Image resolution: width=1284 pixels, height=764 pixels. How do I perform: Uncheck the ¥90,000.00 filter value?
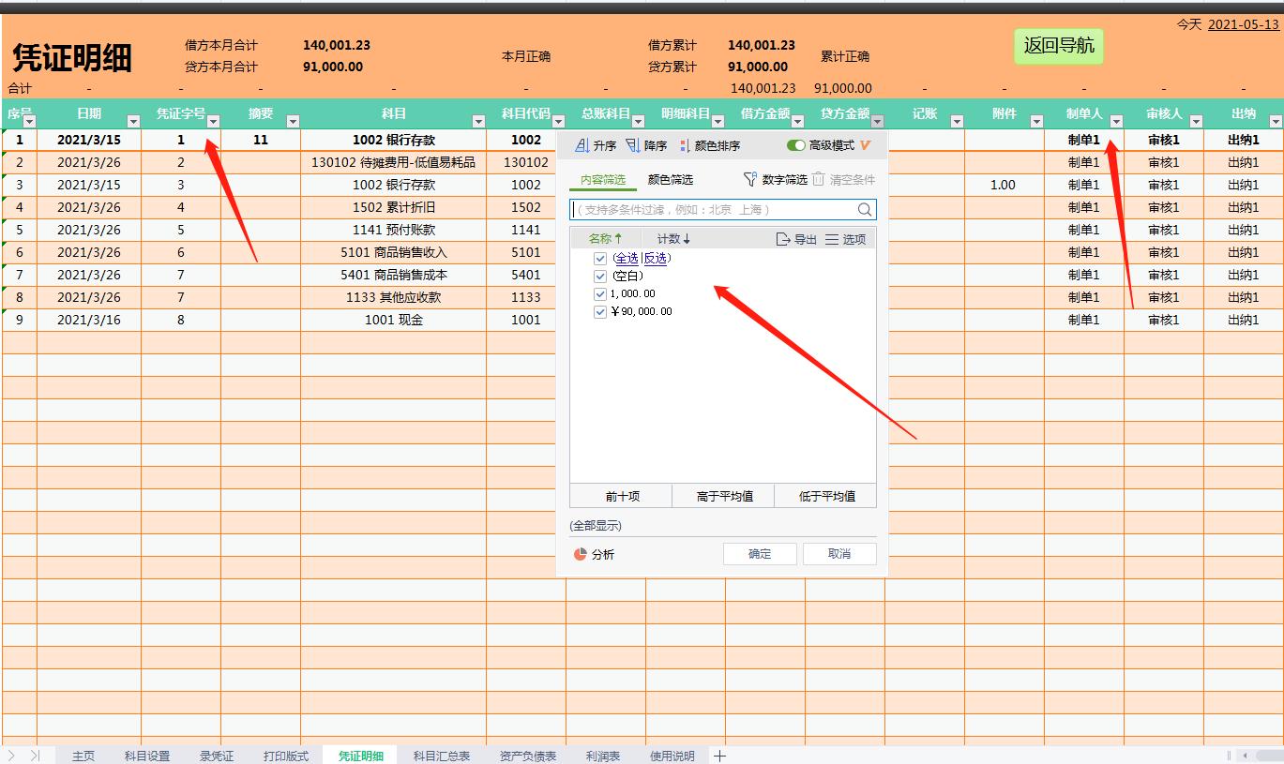click(600, 311)
